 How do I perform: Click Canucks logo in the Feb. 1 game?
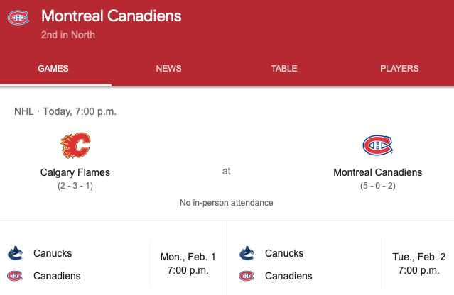point(15,253)
